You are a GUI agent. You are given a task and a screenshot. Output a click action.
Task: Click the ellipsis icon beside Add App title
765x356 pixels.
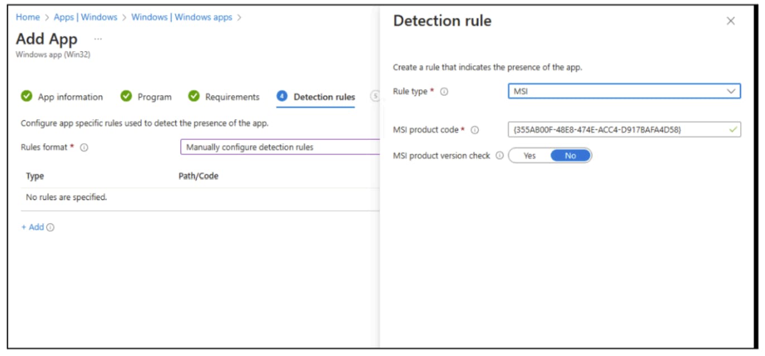pos(98,39)
